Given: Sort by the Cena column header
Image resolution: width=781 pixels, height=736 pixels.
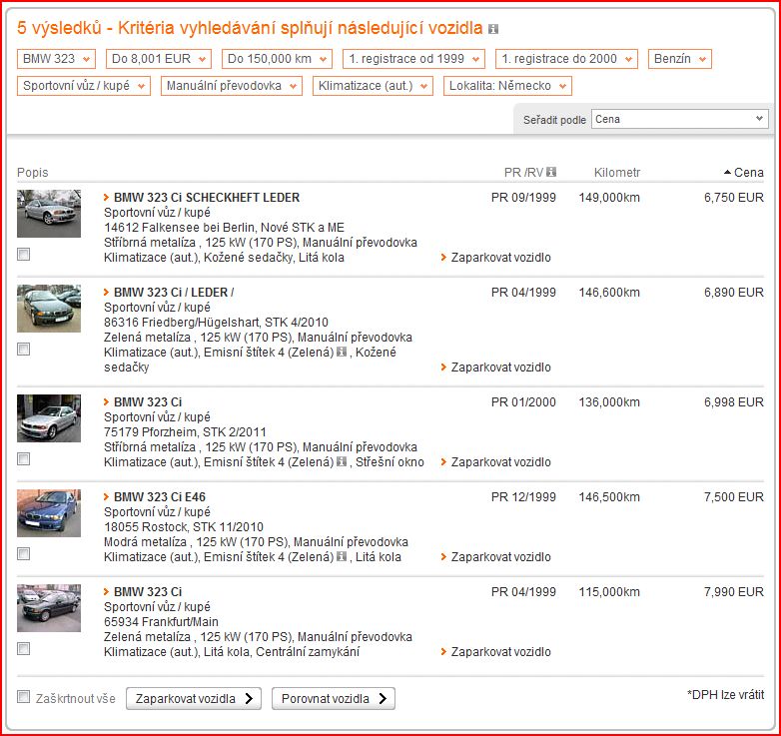Looking at the screenshot, I should point(749,173).
